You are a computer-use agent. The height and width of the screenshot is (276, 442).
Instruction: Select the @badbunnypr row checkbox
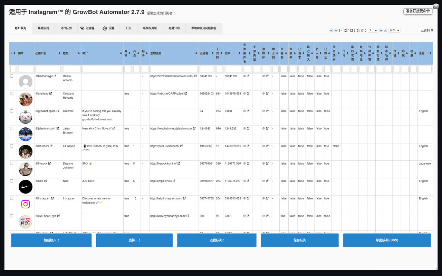[12, 76]
